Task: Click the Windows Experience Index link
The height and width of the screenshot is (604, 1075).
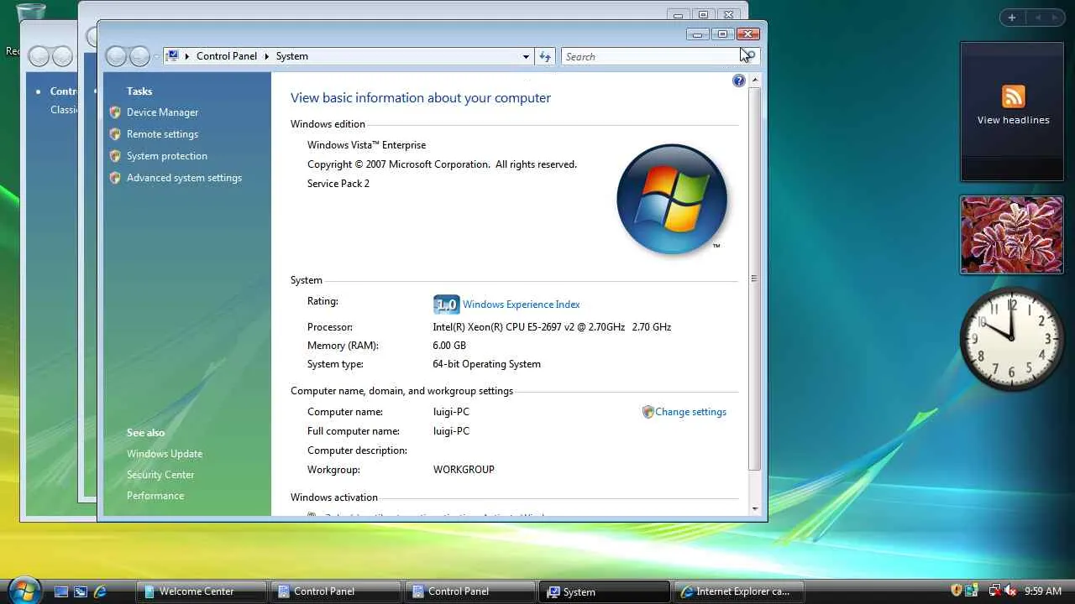Action: [x=521, y=305]
